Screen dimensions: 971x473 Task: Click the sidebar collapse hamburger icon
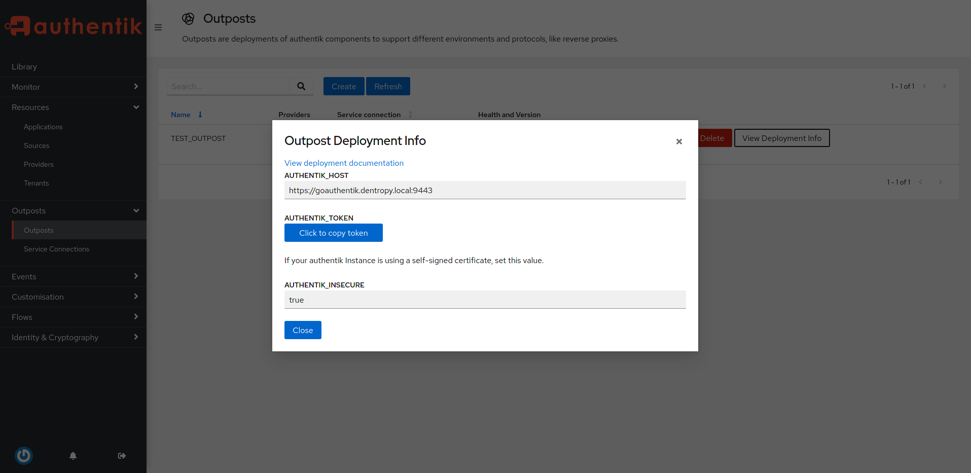tap(158, 27)
